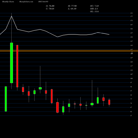The height and width of the screenshot is (138, 138).
Task: Select the open value 'O: 76.00'
Action: pyautogui.click(x=50, y=6)
